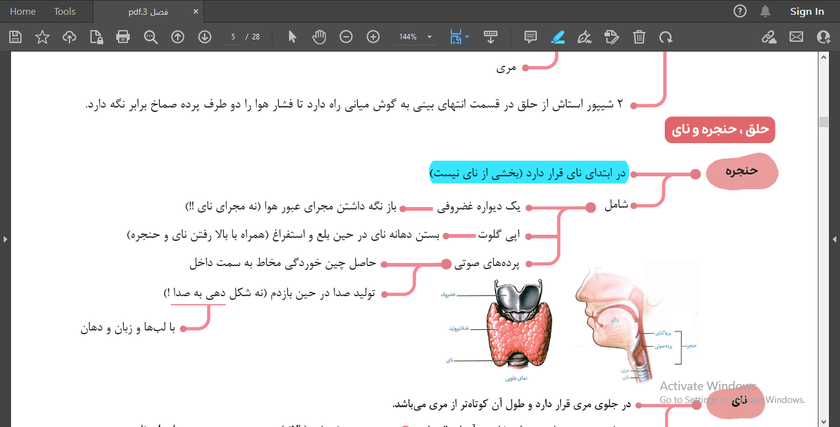
Task: Click the trash Delete icon
Action: pyautogui.click(x=639, y=37)
